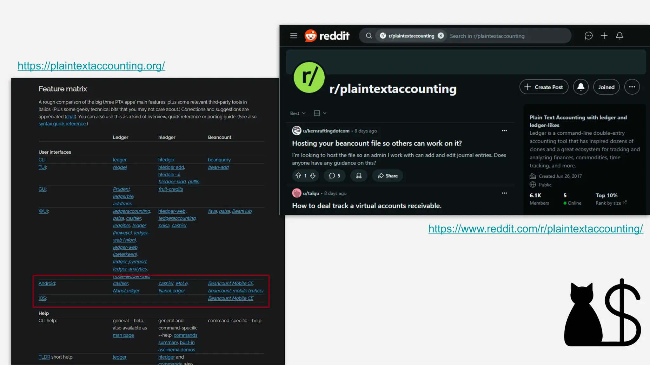Open post about virtual accounts receivable
Screen dimensions: 650x365
[367, 206]
